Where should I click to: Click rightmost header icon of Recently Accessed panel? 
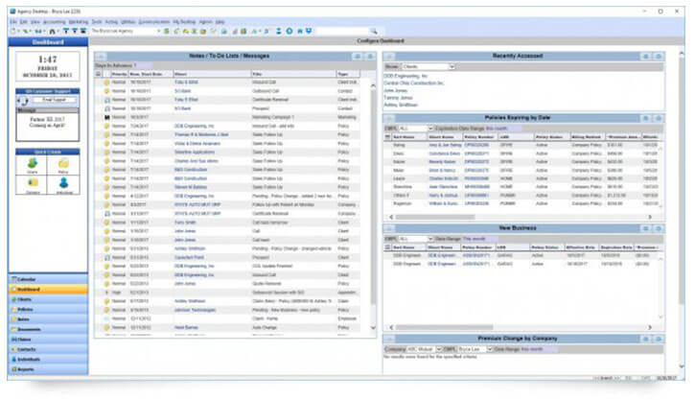659,57
